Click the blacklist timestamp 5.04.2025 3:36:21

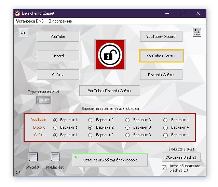181,149
